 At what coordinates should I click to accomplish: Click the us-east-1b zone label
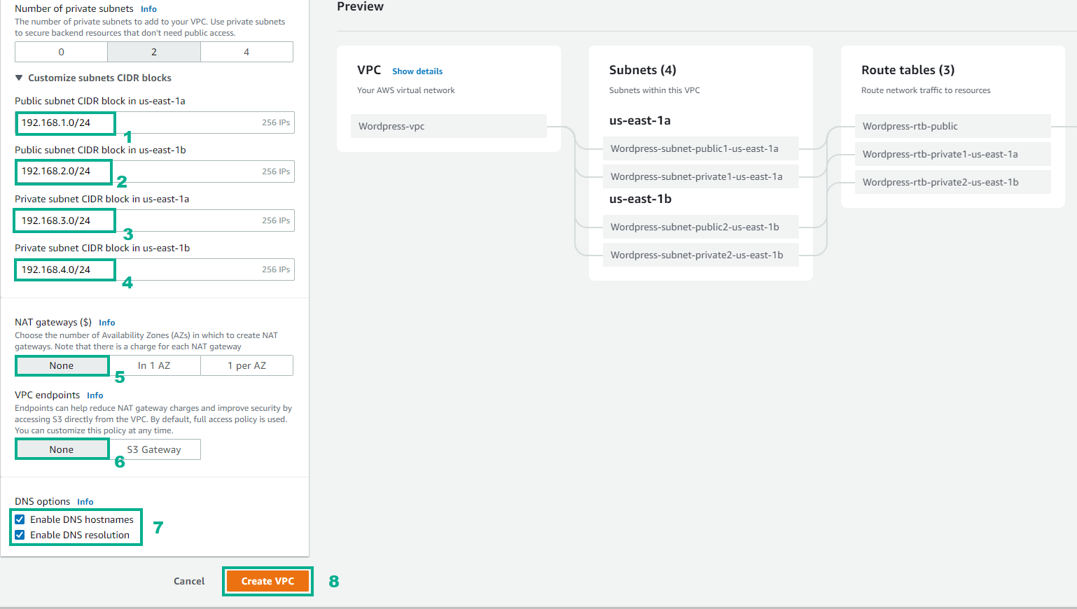[641, 199]
